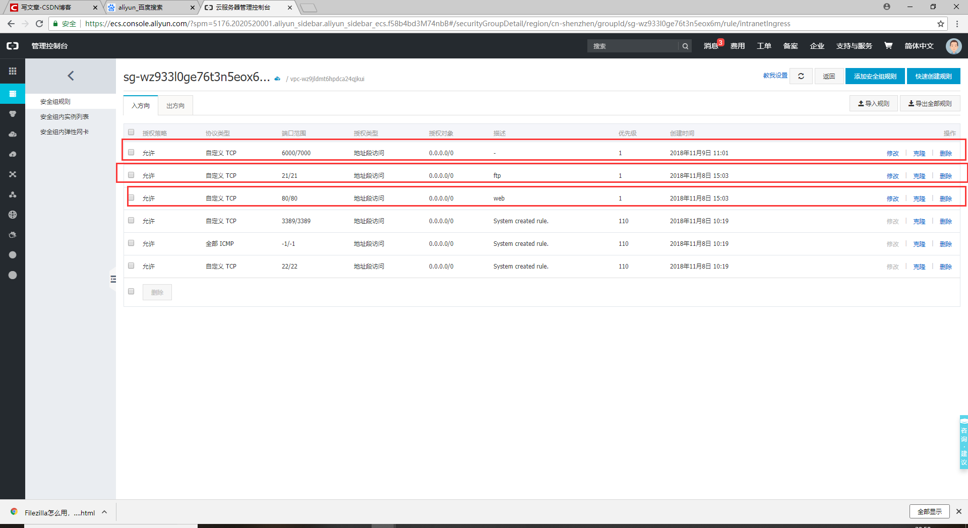Open the Chrome profile icon
This screenshot has width=968, height=528.
(887, 7)
